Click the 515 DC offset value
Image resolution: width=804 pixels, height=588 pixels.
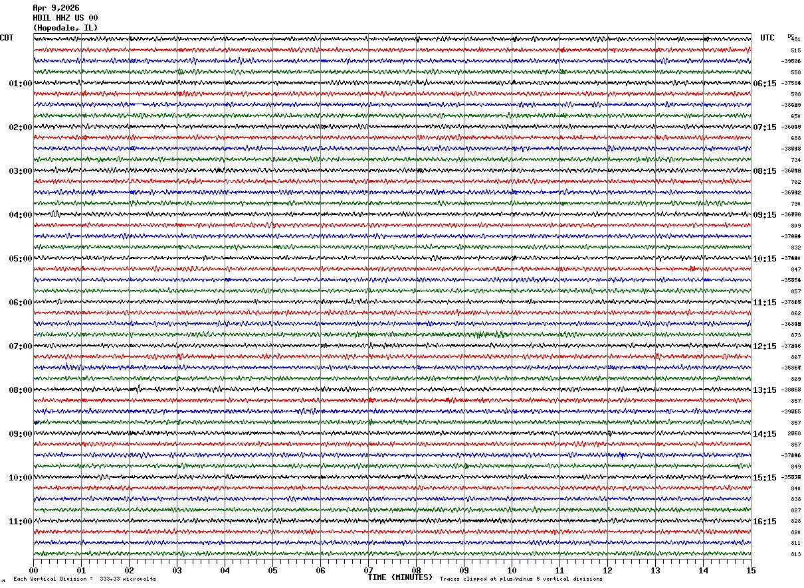click(795, 50)
